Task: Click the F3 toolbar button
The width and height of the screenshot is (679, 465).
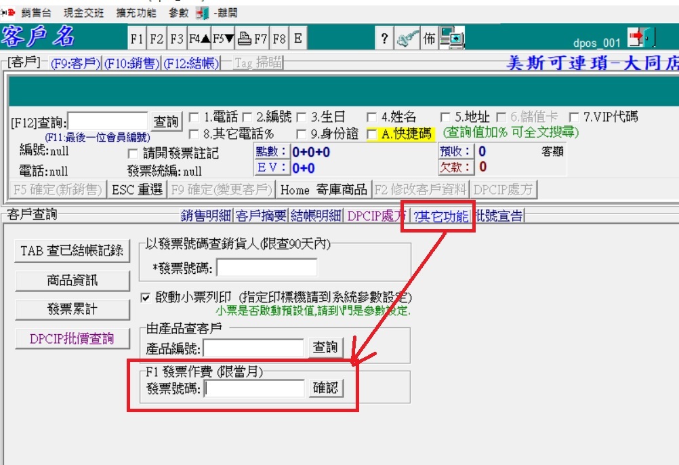Action: (177, 39)
